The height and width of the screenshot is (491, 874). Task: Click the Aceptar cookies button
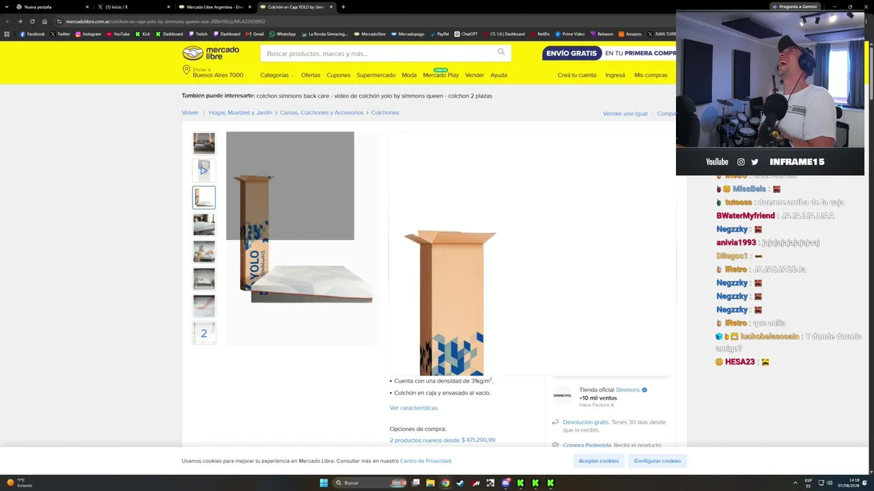599,461
